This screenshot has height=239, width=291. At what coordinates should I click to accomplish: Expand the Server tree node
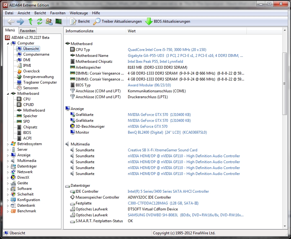8,150
